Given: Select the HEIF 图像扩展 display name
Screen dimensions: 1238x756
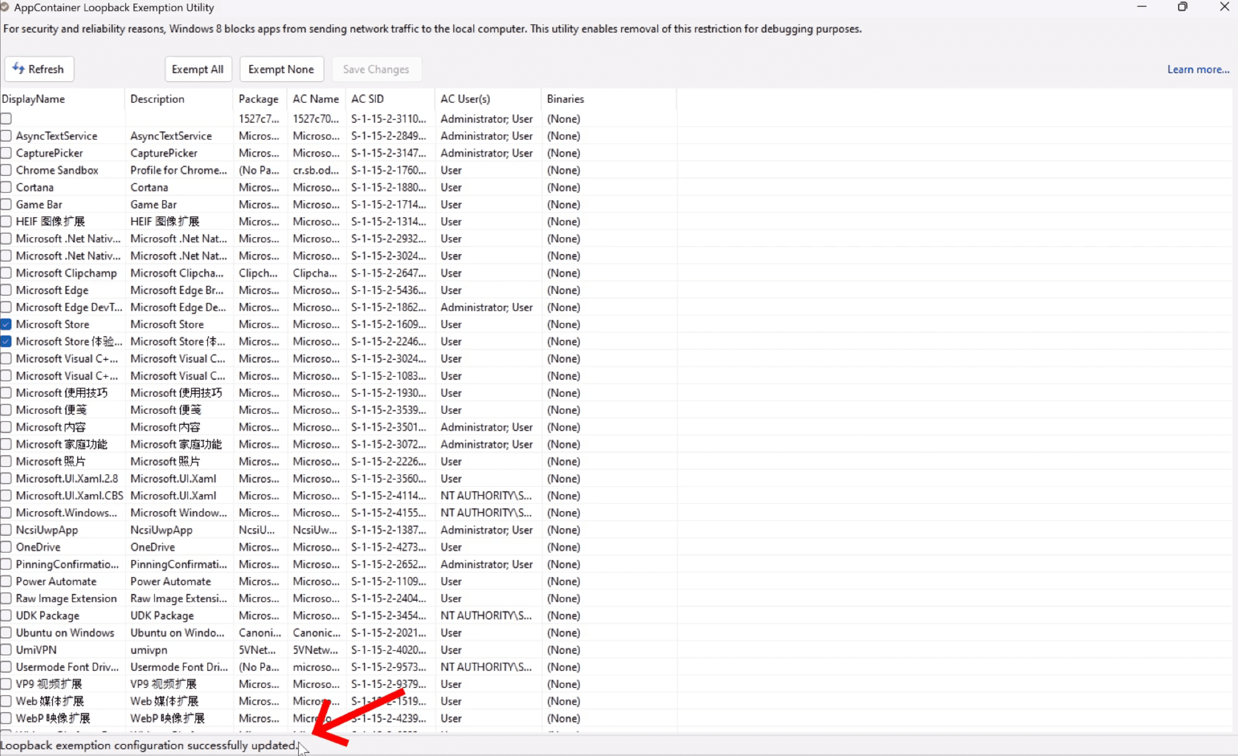Looking at the screenshot, I should pos(50,222).
